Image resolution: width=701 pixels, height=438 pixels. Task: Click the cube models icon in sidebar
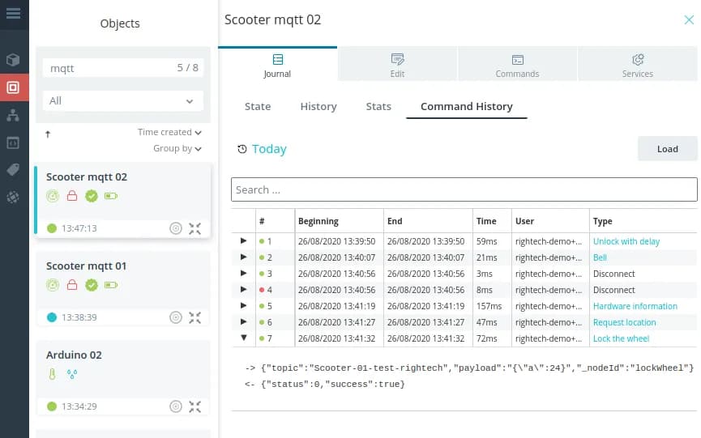click(14, 60)
